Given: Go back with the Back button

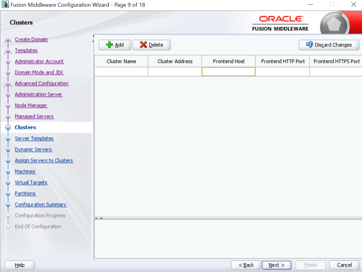Looking at the screenshot, I should tap(246, 265).
